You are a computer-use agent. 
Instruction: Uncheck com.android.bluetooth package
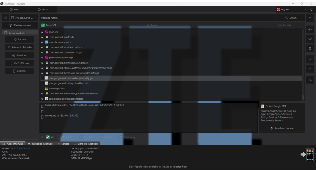click(42, 37)
